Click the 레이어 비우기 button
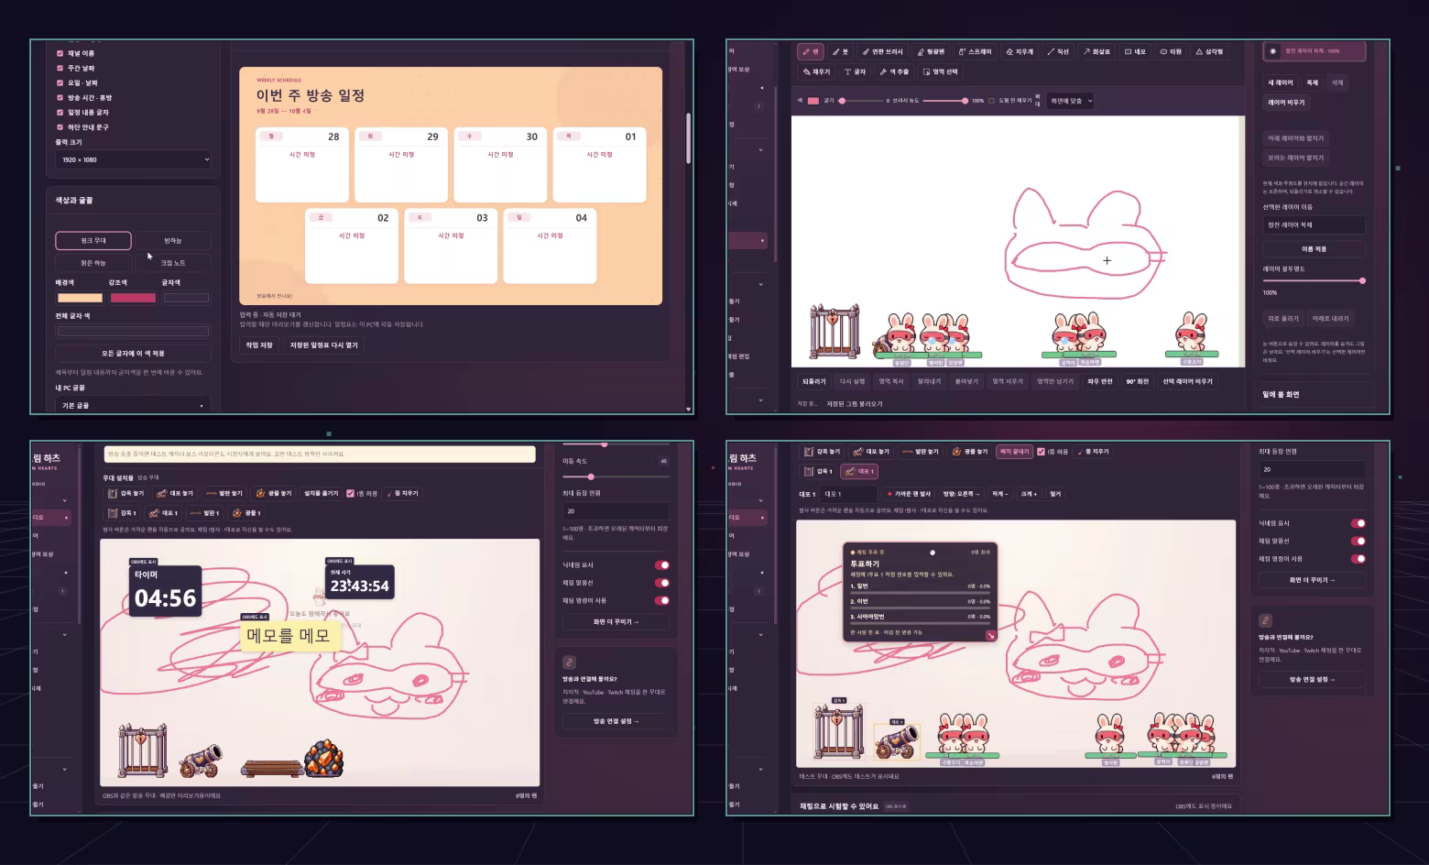Screen dimensions: 1429x865 coord(1286,103)
